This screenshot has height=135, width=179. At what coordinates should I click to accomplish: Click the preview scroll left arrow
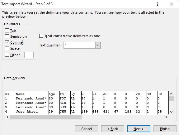[7, 117]
